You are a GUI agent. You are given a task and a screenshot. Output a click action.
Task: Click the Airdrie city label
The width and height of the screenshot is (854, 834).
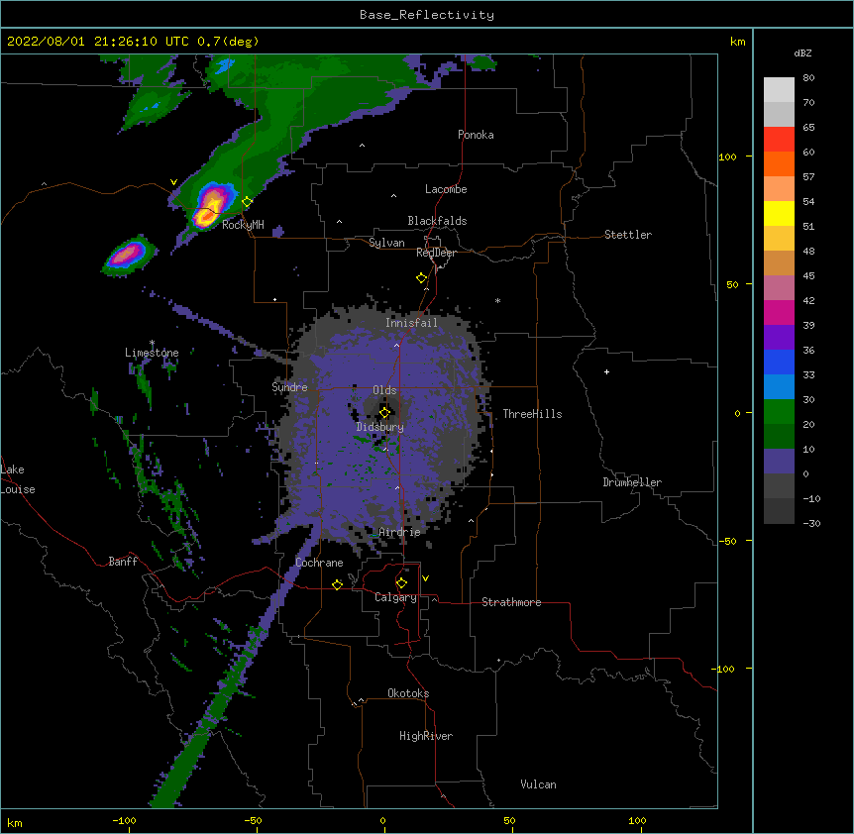point(399,532)
